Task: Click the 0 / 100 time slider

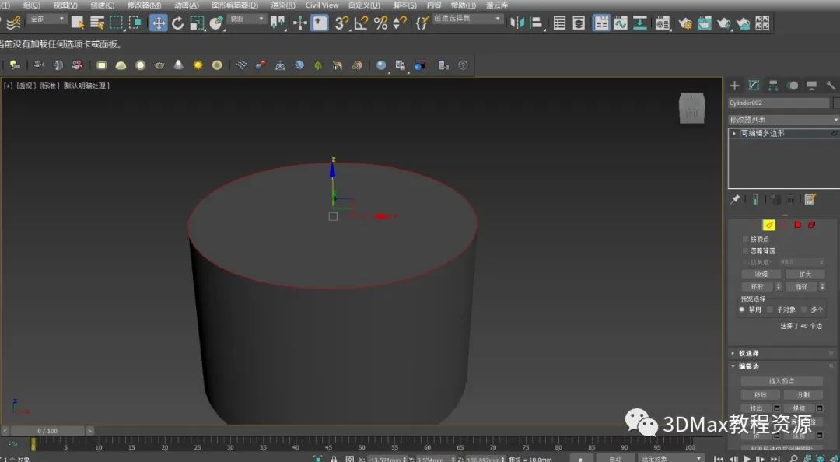Action: [47, 430]
